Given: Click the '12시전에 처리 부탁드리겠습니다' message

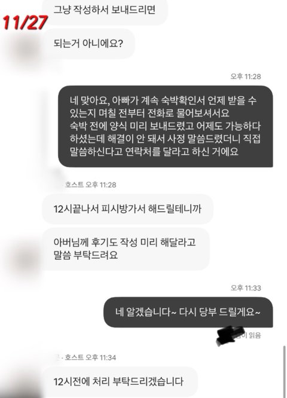Looking at the screenshot, I should click(120, 381).
